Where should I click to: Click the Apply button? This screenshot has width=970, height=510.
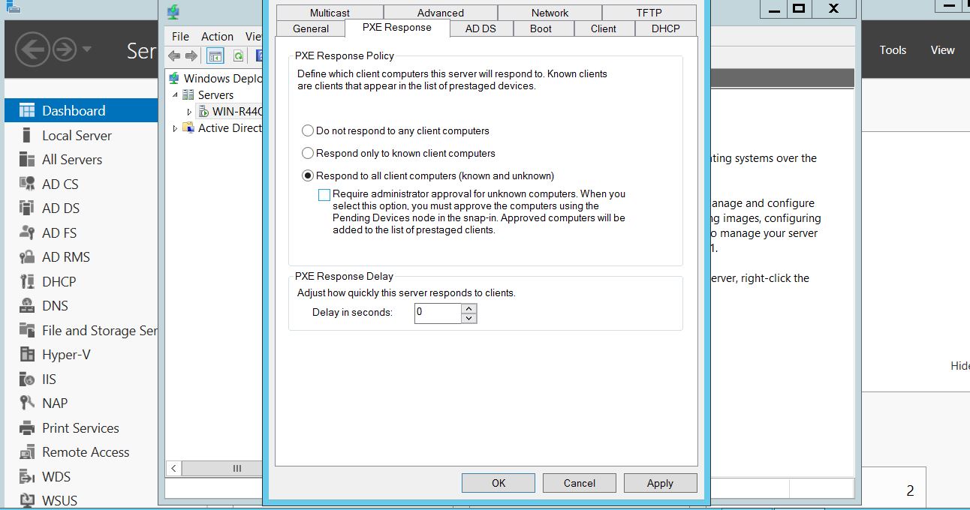(x=660, y=483)
